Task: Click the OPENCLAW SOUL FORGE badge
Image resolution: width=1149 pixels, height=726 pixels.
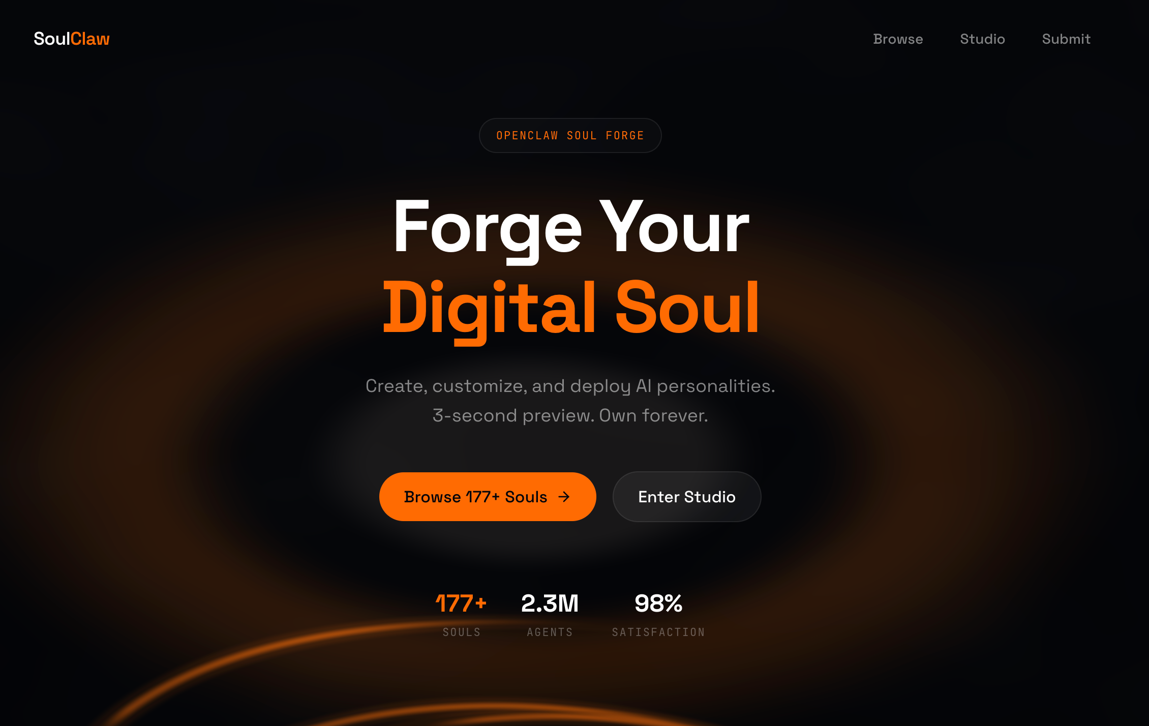Action: 570,135
